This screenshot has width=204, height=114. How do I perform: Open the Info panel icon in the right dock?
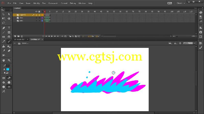pyautogui.click(x=201, y=32)
